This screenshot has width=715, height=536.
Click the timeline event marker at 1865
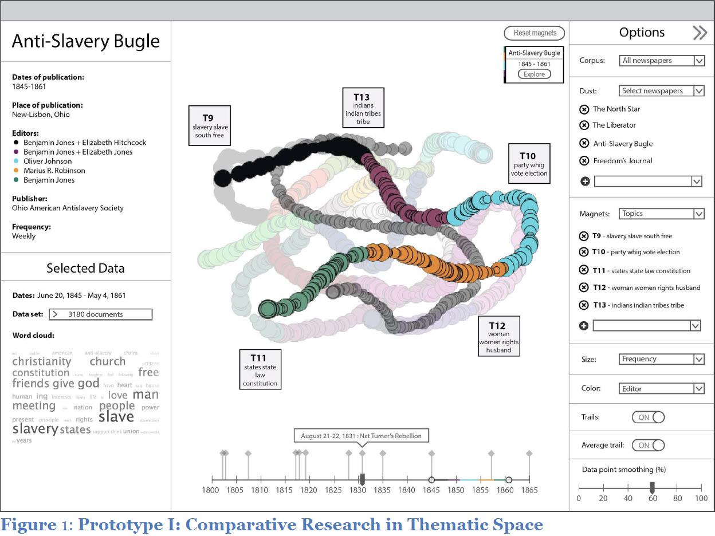click(x=529, y=453)
